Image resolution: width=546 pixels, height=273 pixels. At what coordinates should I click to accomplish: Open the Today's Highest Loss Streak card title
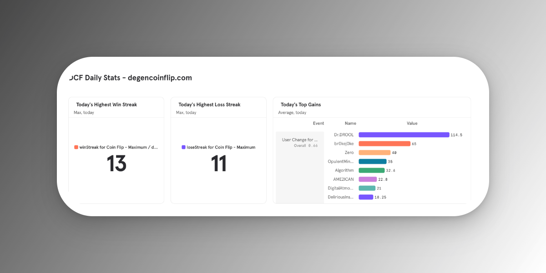209,104
